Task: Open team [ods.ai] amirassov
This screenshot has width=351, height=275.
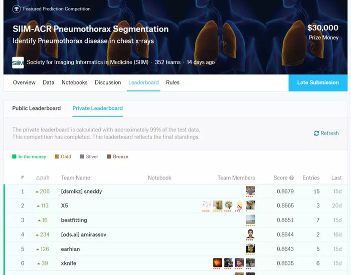Action: pyautogui.click(x=84, y=234)
